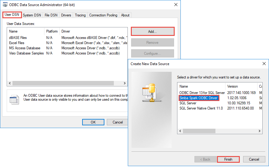The height and width of the screenshot is (167, 269).
Task: Click version 2017.140.1000.169 cell
Action: [x=241, y=93]
